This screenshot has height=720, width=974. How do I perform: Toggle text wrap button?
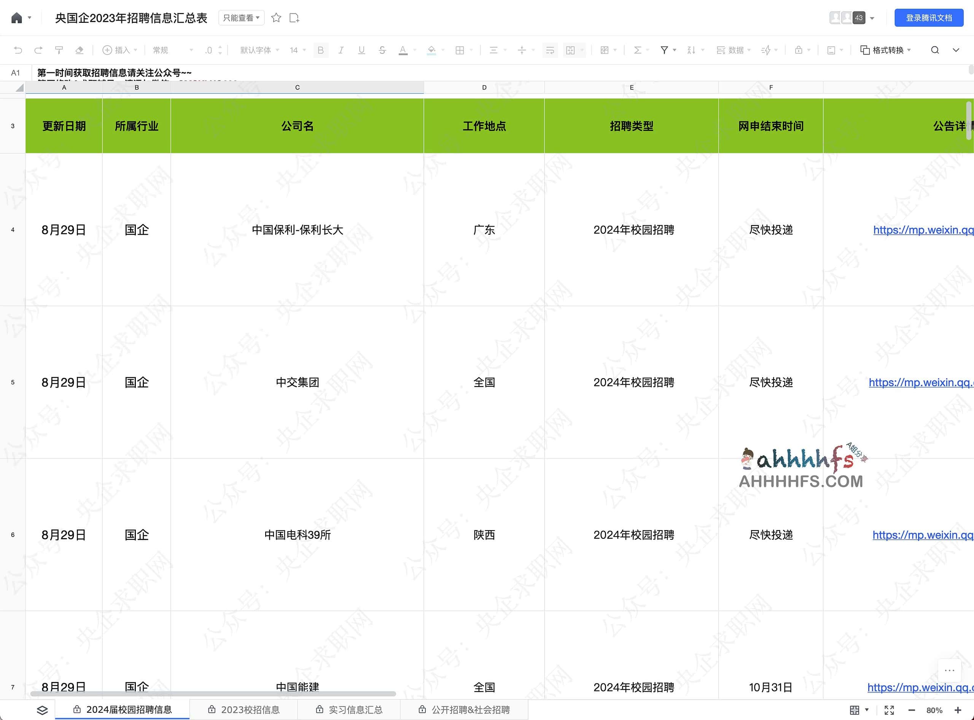pyautogui.click(x=550, y=50)
